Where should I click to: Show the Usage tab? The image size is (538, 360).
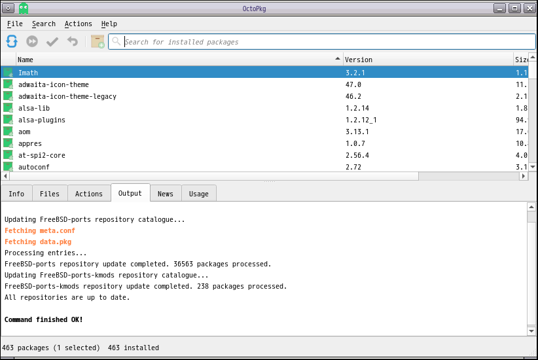pos(199,194)
